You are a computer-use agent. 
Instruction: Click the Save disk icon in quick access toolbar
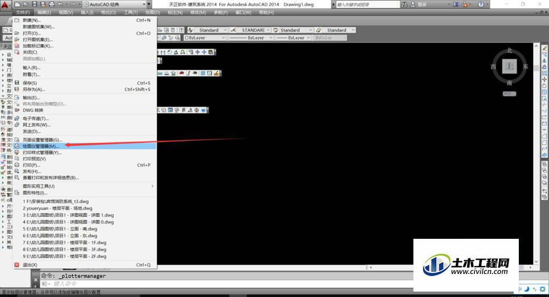pos(34,4)
